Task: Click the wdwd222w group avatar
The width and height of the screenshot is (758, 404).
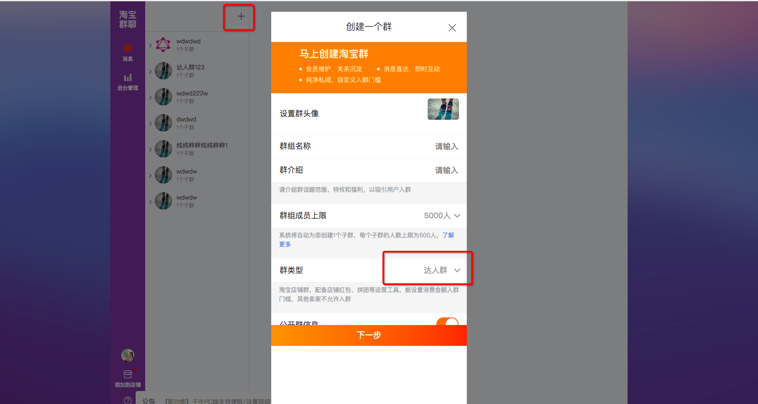Action: [163, 97]
